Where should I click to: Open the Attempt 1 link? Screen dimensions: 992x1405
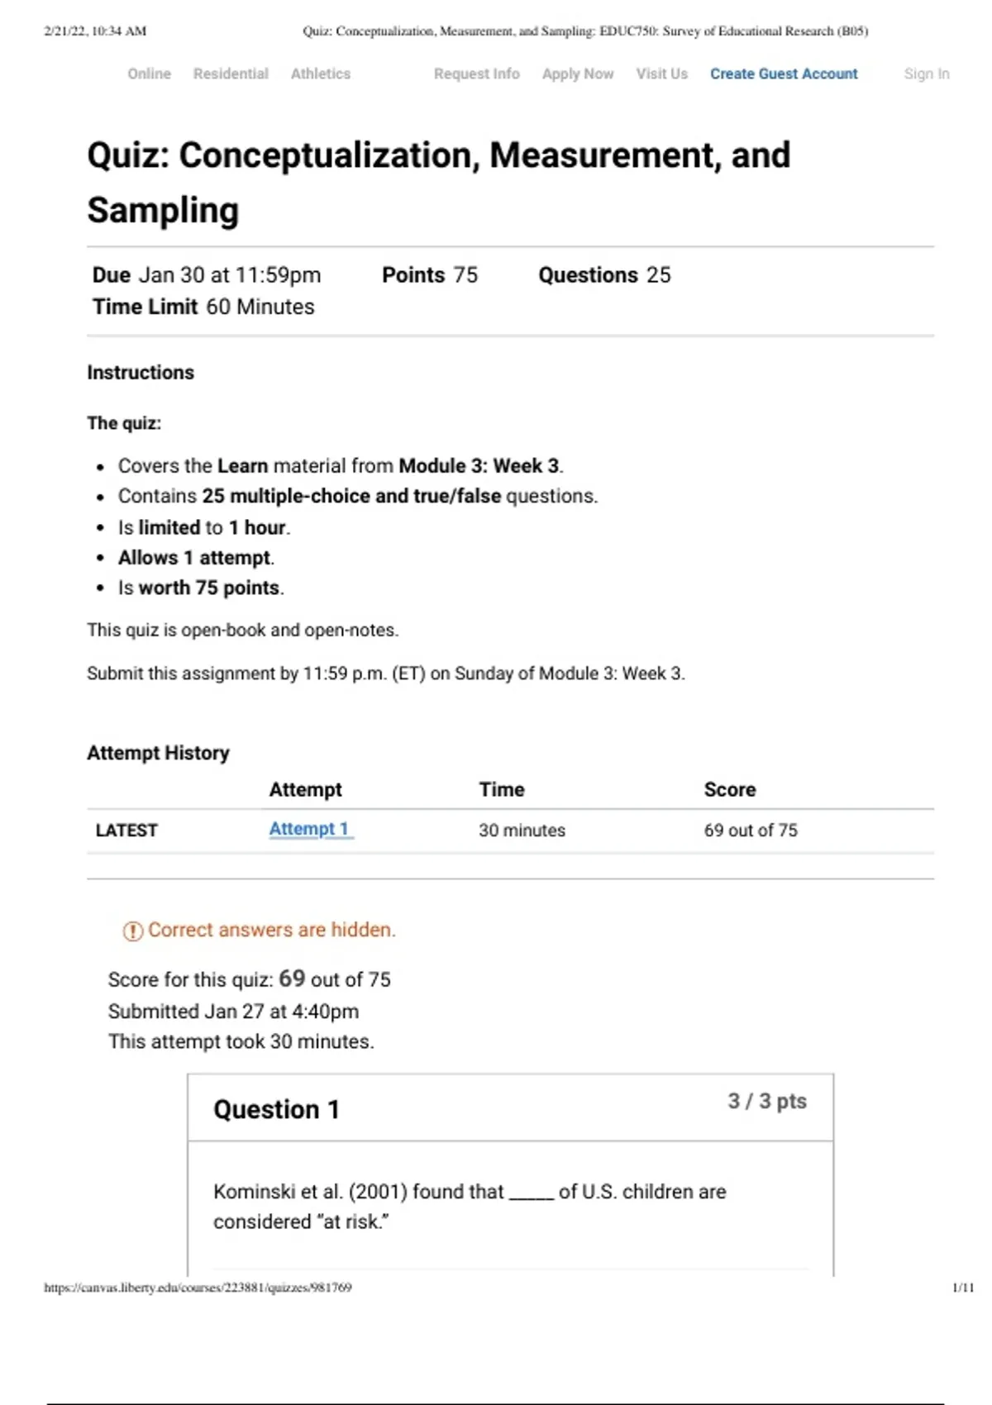310,829
